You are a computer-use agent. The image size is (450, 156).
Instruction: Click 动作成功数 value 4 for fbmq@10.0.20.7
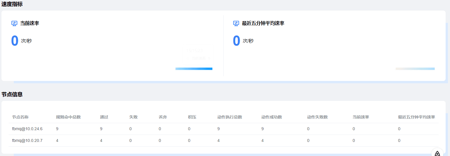(263, 140)
